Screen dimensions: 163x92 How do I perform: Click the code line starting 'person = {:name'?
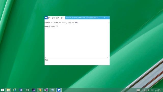click(x=61, y=22)
